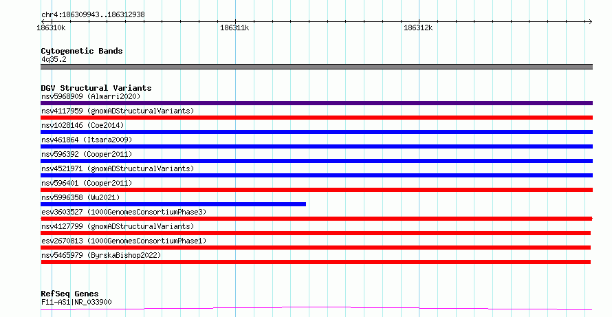Open variant nsv596392 (Cooper2011) label
Screen dimensions: 612x317
pyautogui.click(x=87, y=154)
